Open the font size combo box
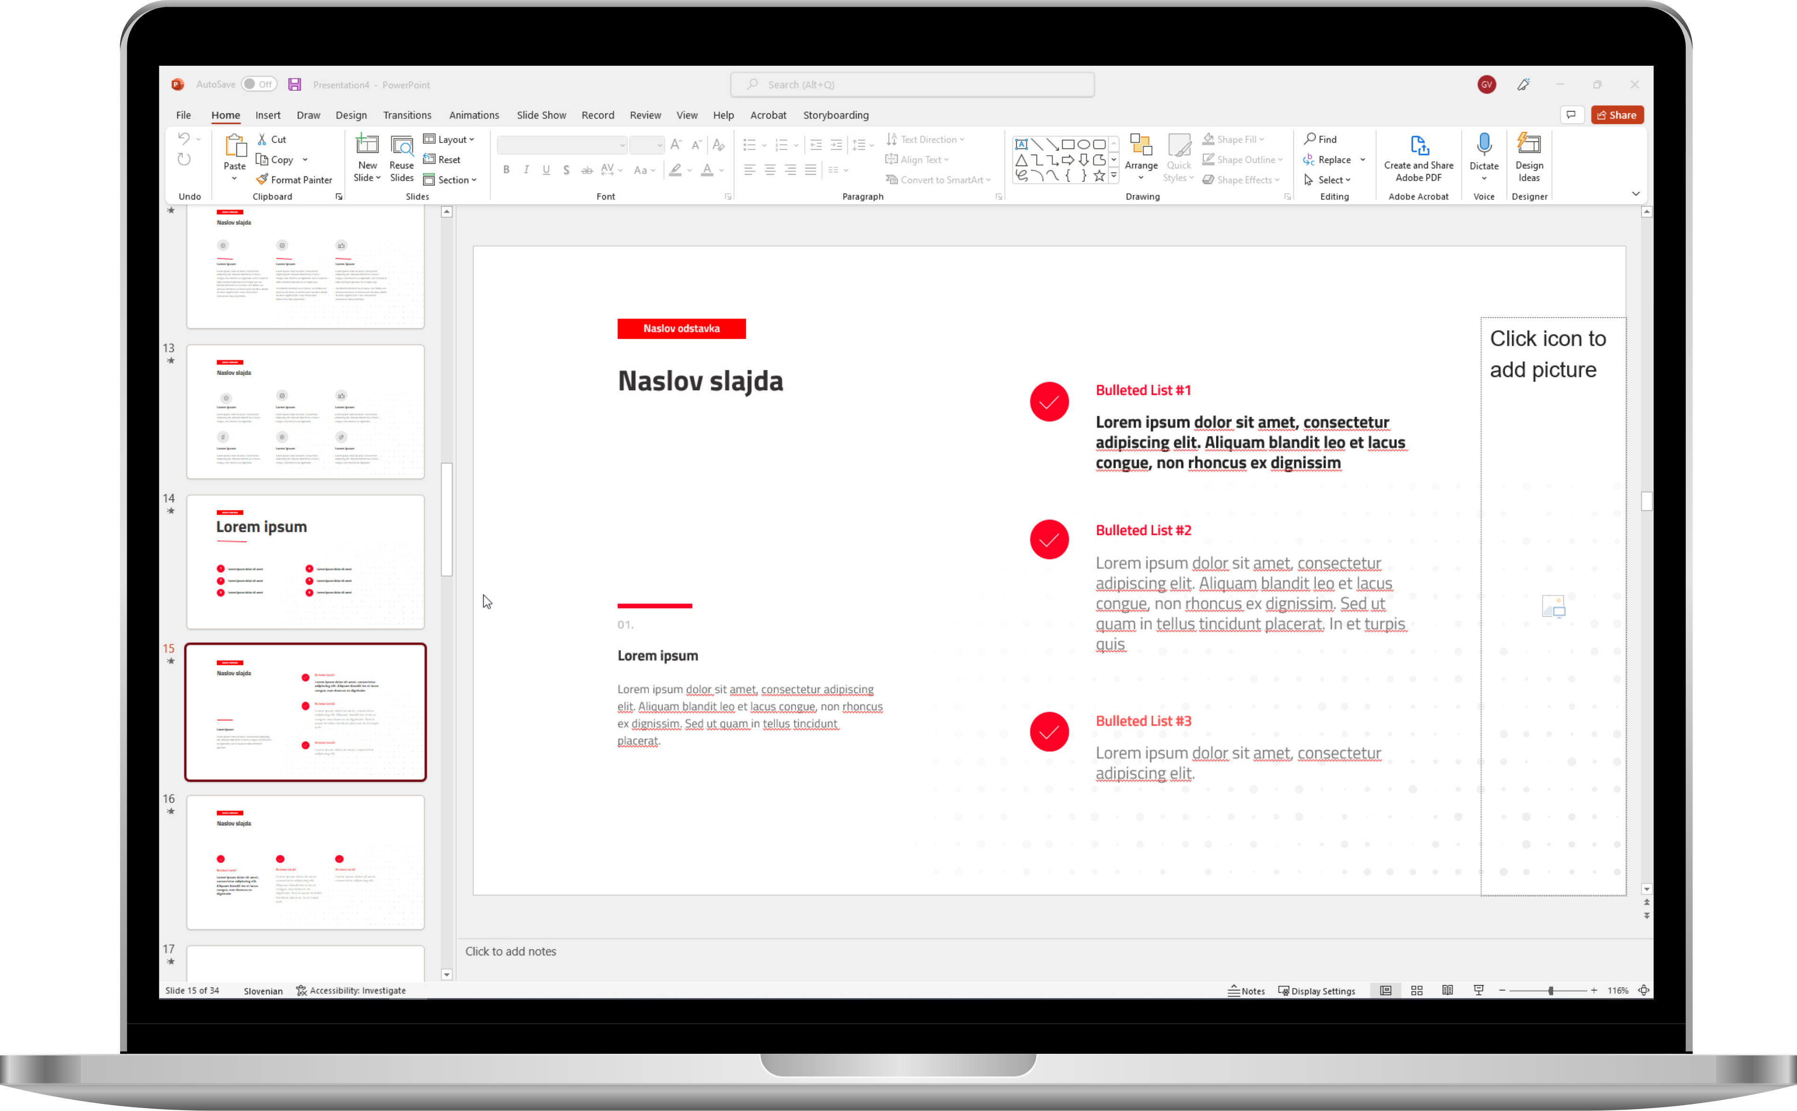The width and height of the screenshot is (1797, 1111). click(x=647, y=146)
